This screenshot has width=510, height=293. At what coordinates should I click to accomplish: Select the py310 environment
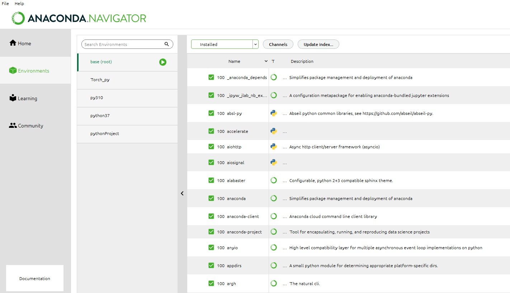coord(127,98)
